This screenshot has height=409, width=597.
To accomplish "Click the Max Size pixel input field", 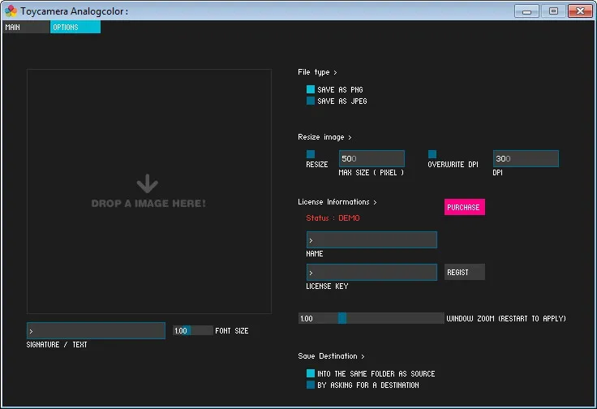I will point(372,158).
